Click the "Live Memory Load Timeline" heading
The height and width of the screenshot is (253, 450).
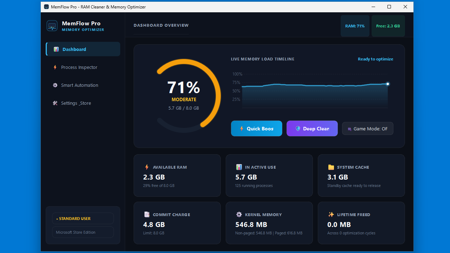click(x=263, y=59)
